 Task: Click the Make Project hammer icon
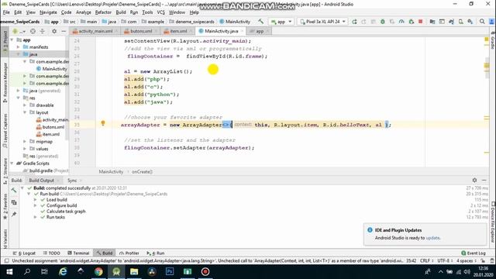pos(260,22)
